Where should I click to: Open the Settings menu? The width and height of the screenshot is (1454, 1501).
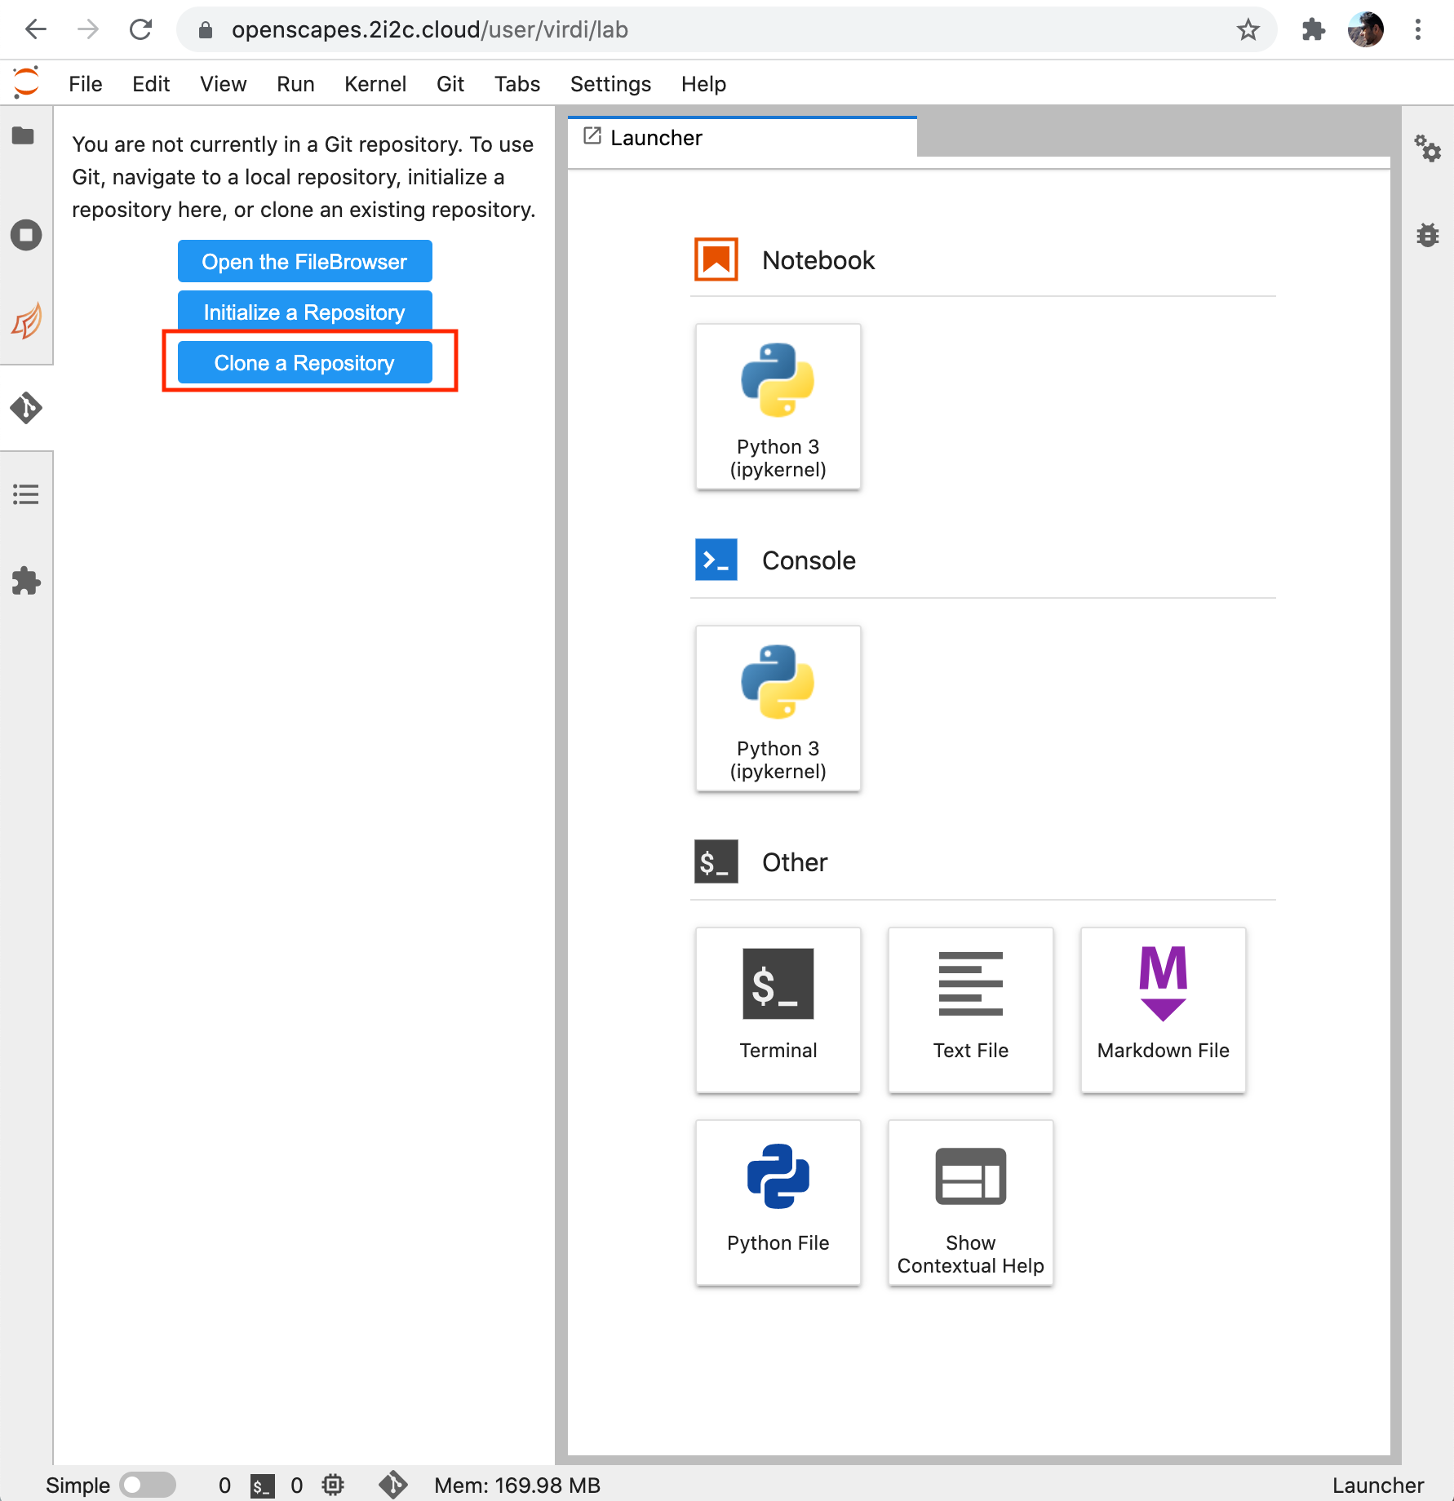point(610,84)
